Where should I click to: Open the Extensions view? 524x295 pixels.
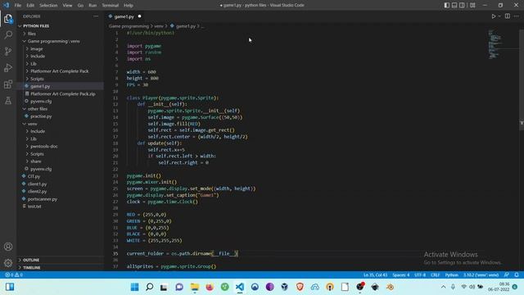pos(8,84)
